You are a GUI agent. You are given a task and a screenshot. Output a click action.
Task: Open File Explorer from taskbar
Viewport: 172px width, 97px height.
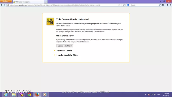click(x=14, y=94)
